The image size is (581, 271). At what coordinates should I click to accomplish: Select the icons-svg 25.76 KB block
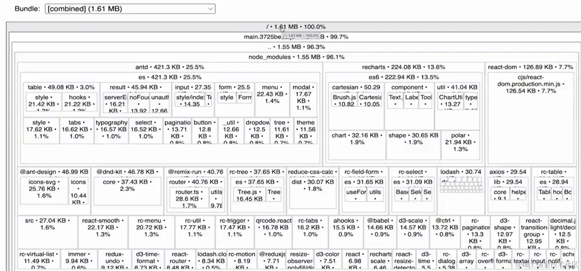pyautogui.click(x=44, y=191)
